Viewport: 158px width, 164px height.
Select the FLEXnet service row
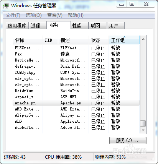(x=76, y=48)
